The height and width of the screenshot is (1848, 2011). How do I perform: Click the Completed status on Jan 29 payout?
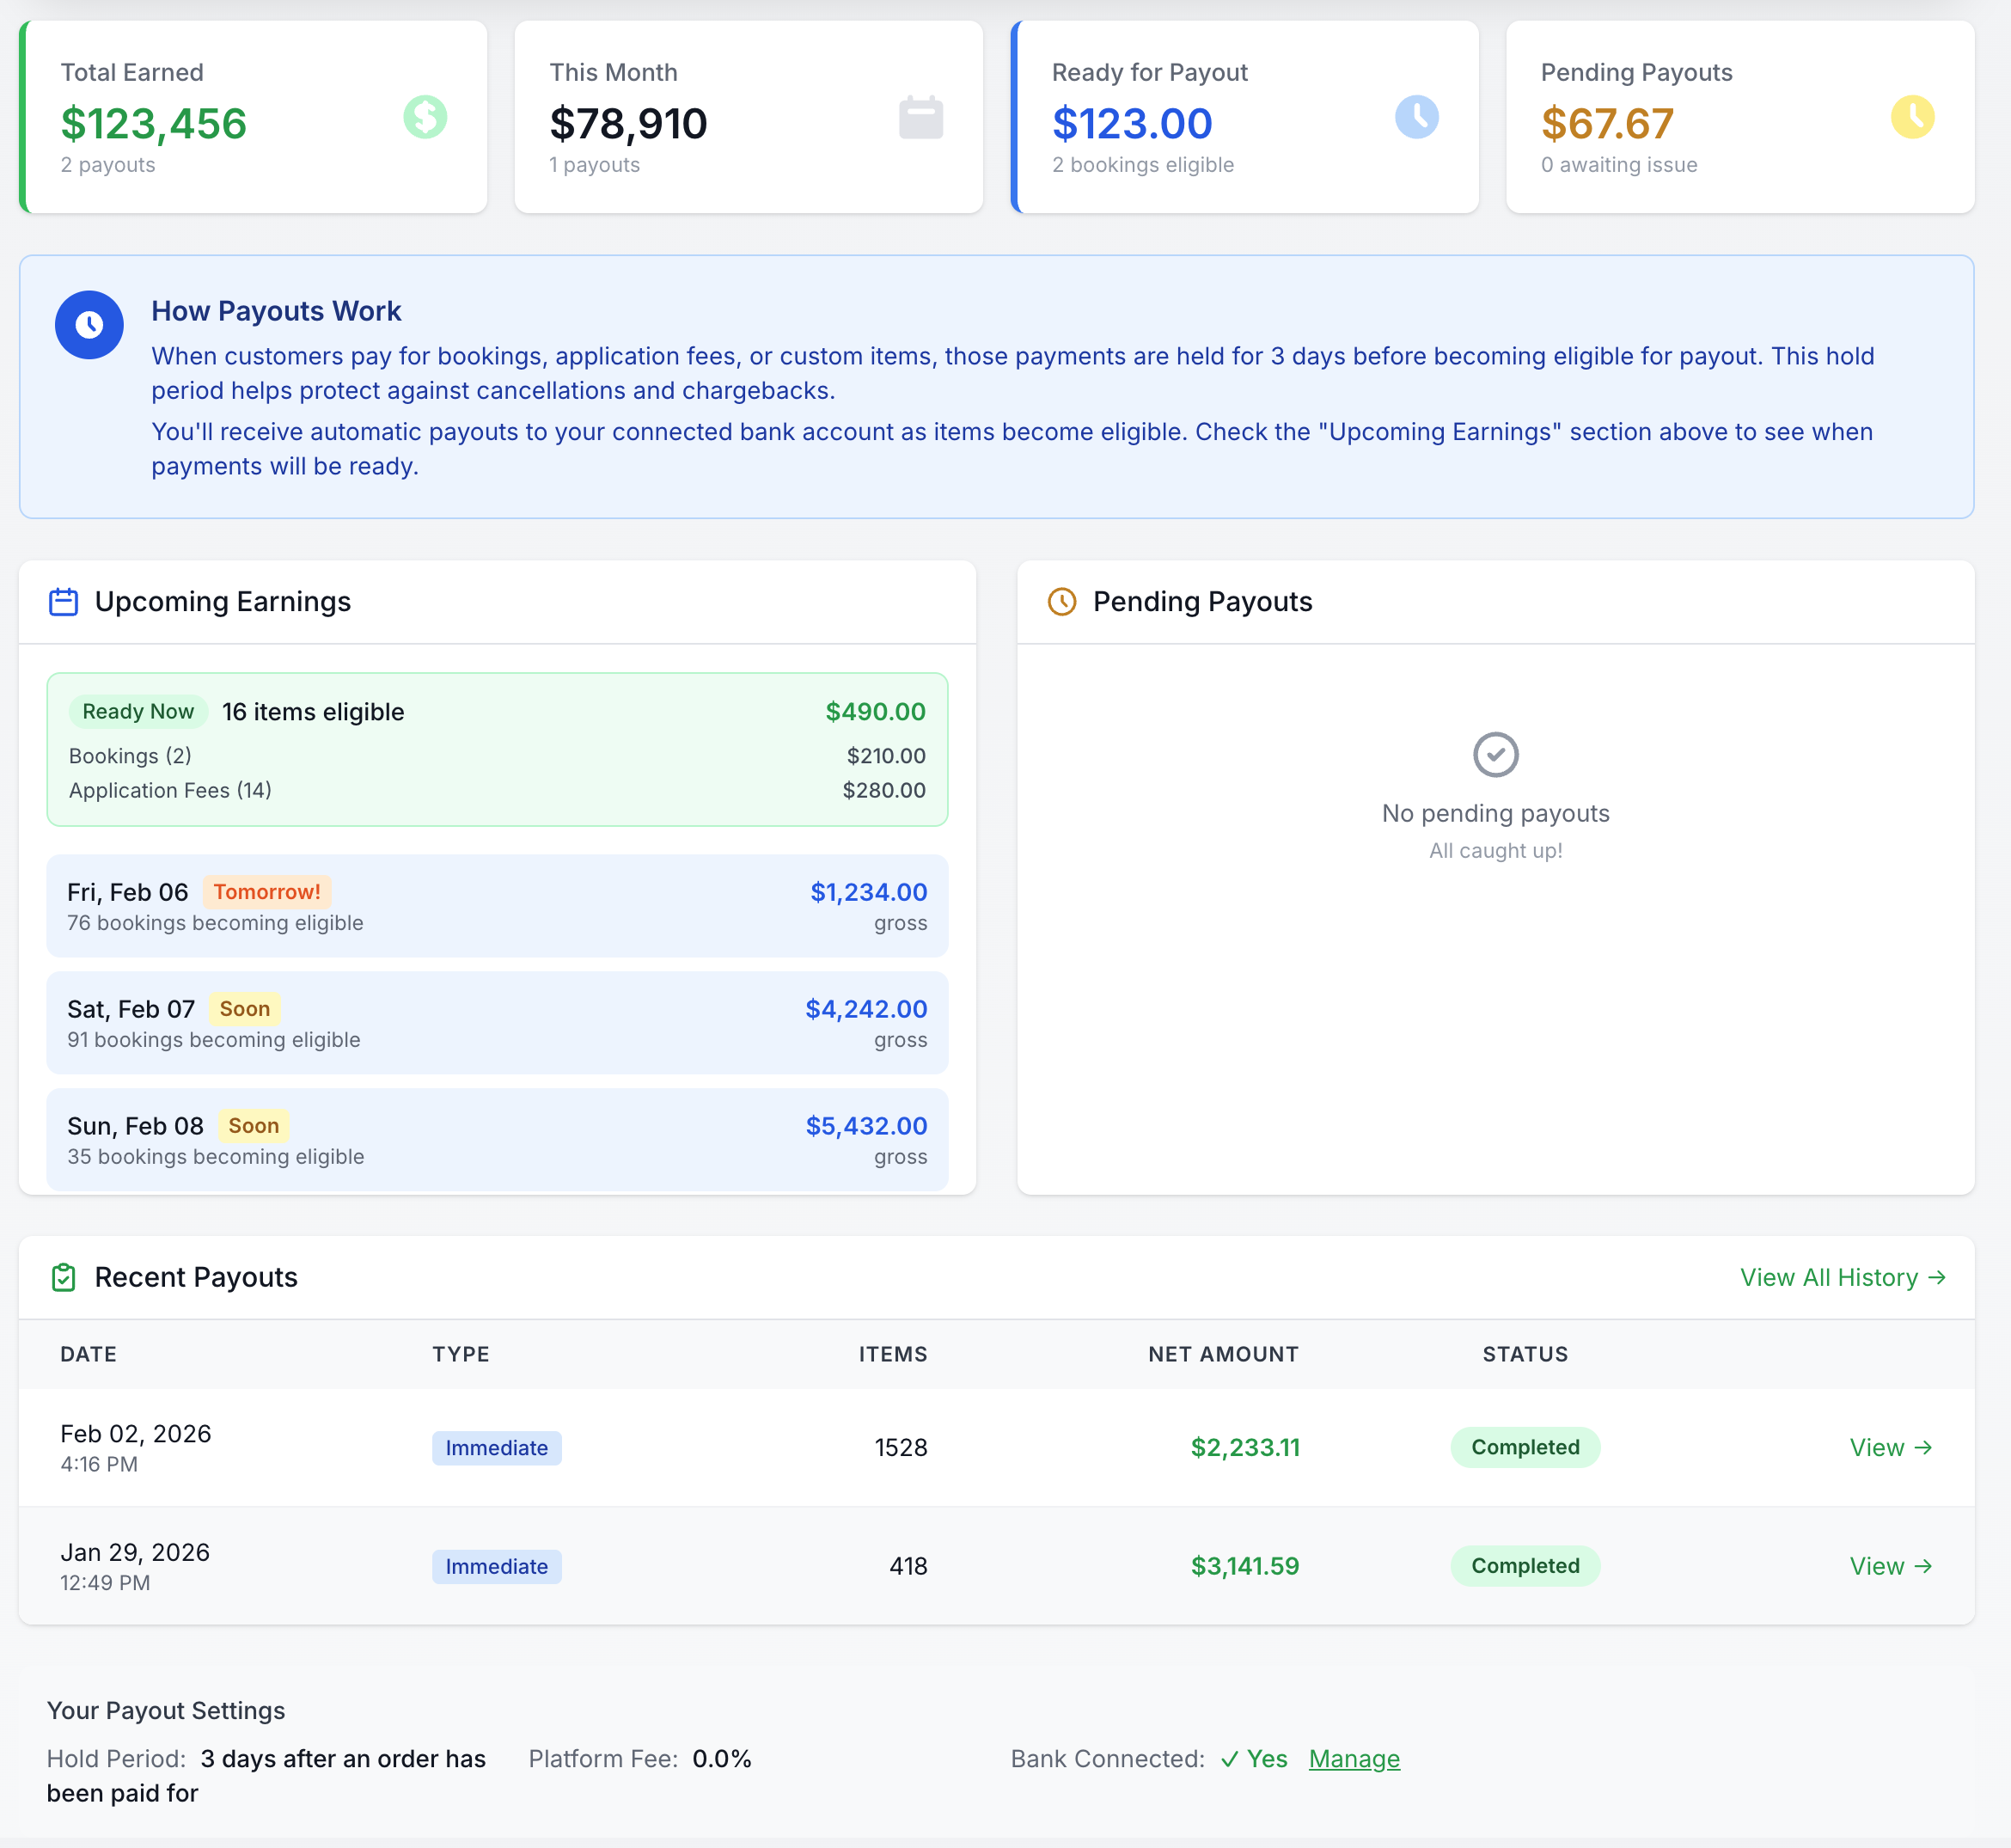[1523, 1566]
